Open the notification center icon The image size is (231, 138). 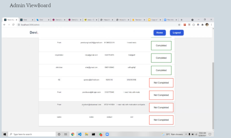[x=210, y=134]
